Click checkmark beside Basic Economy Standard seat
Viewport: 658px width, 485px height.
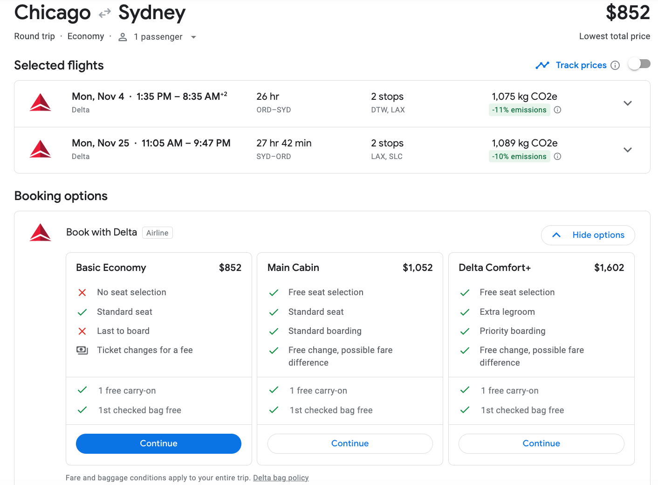pyautogui.click(x=82, y=312)
